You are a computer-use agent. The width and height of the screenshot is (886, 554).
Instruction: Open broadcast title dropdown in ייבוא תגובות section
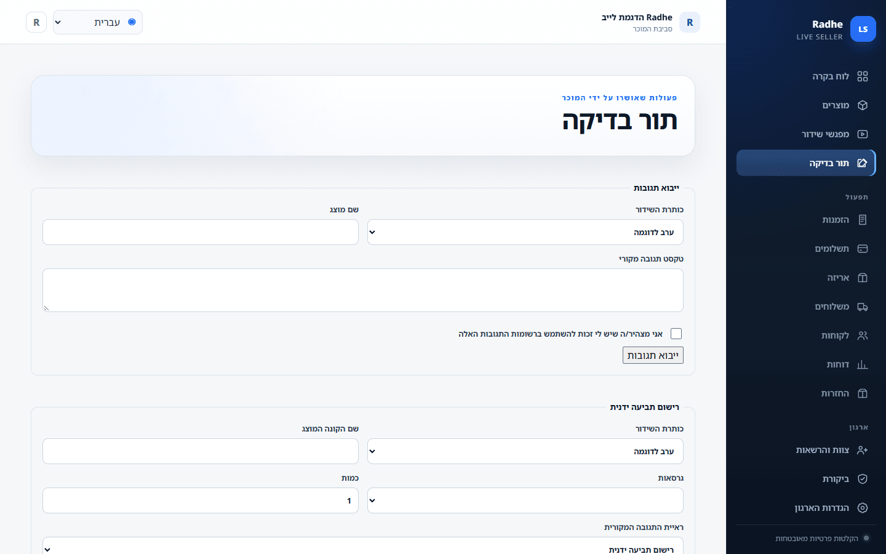[525, 232]
